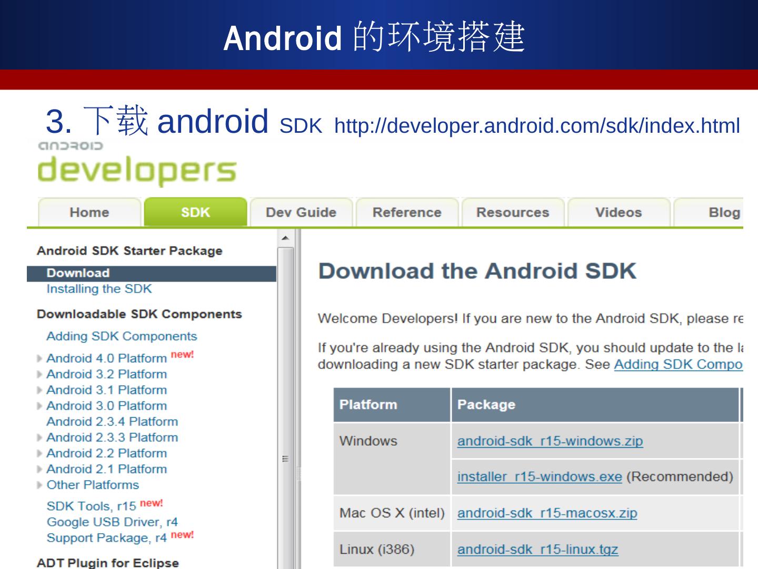Click the Platform column header

pos(392,405)
